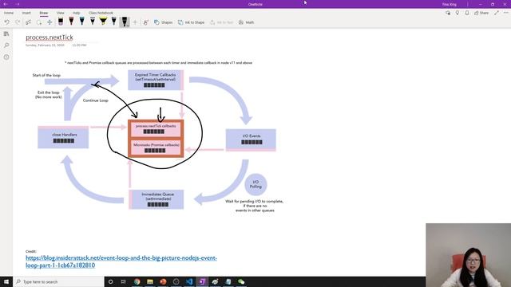Screen dimensions: 511x287
Task: Open recent notes in the left sidebar
Action: pyautogui.click(x=6, y=57)
